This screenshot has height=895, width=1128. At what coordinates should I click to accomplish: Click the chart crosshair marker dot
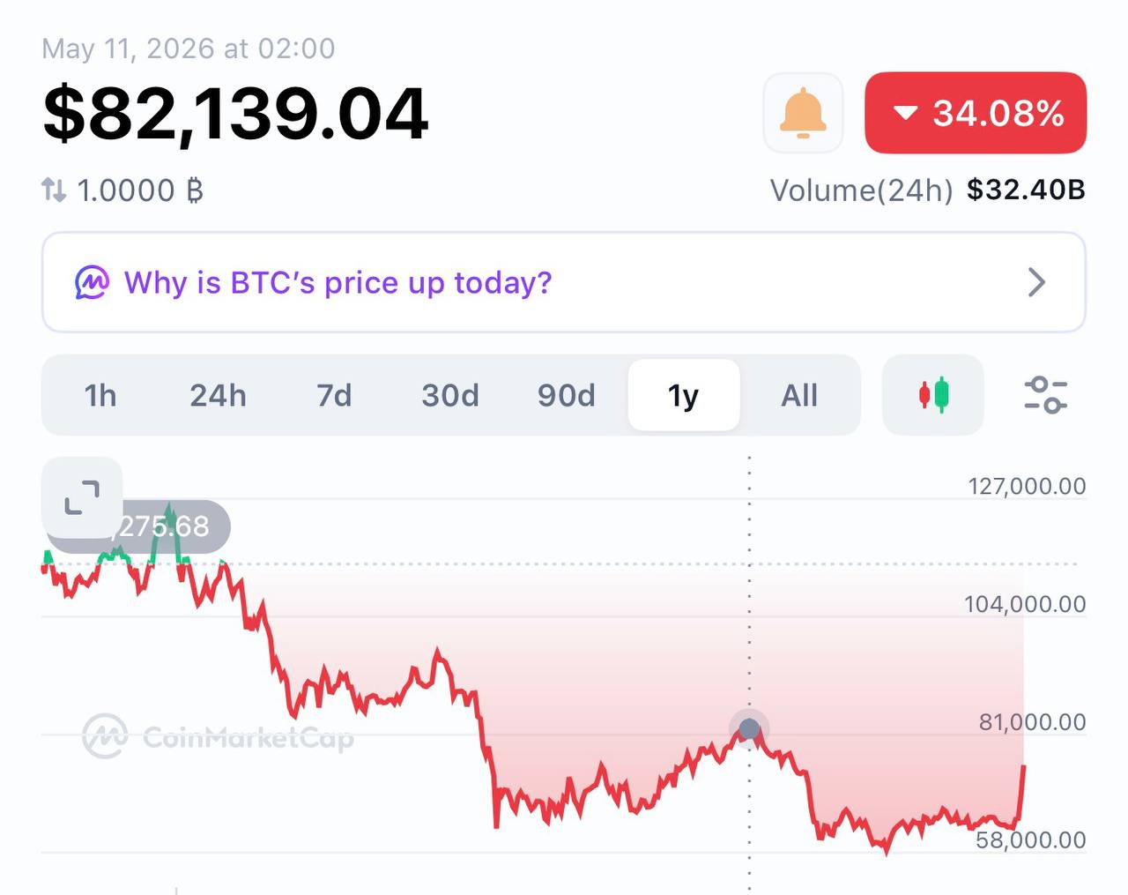[x=749, y=729]
